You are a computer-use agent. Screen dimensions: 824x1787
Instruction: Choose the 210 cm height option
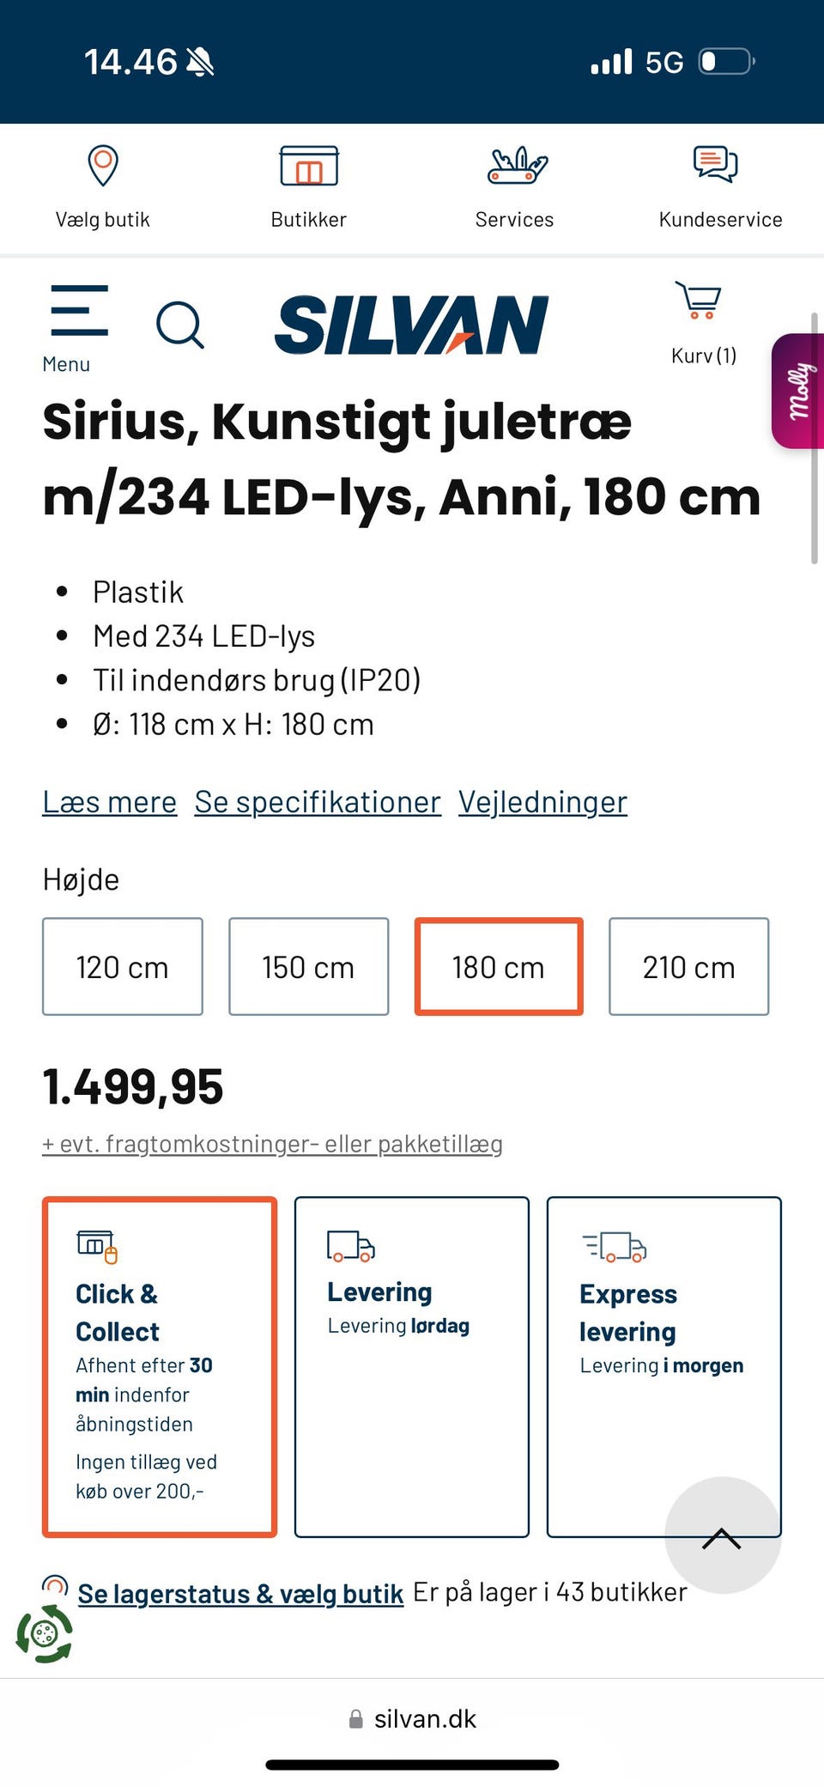(688, 967)
